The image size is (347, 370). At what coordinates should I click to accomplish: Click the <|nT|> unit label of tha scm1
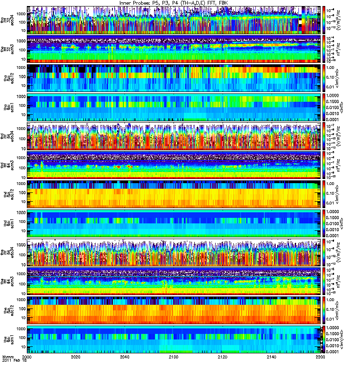pyautogui.click(x=341, y=107)
